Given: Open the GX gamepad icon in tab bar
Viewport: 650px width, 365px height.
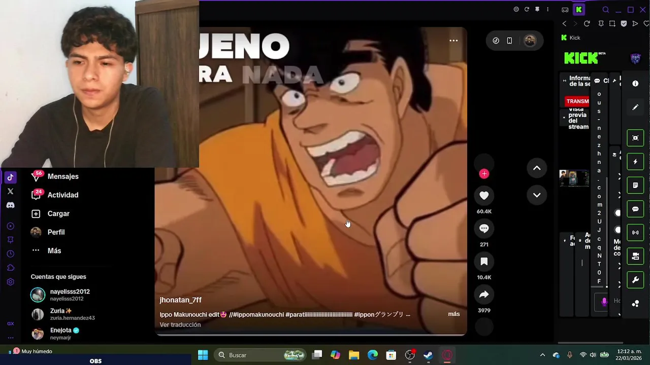Looking at the screenshot, I should tap(565, 10).
